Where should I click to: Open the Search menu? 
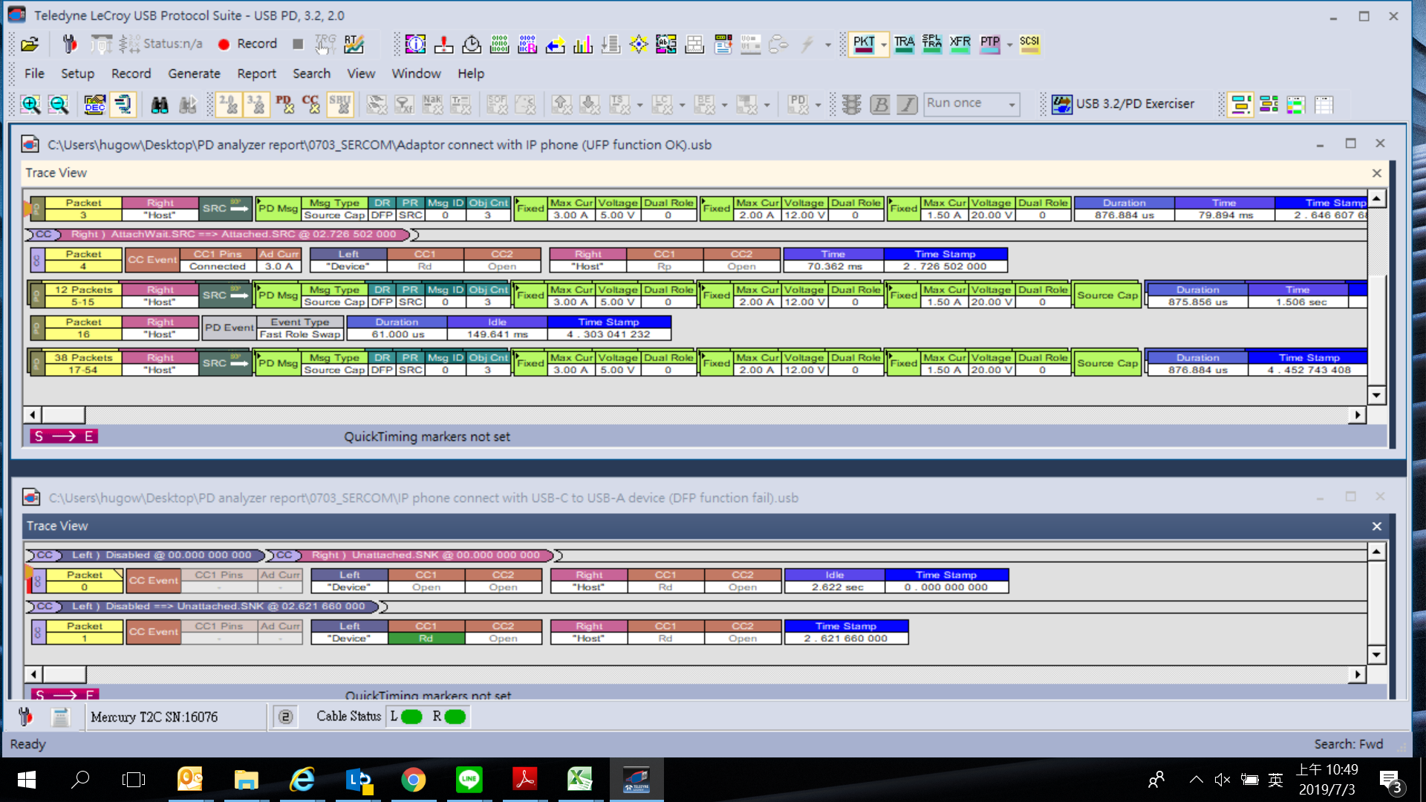[x=311, y=74]
